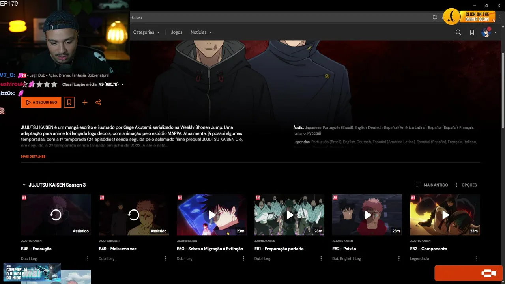Open the Ação genre link
This screenshot has height=284, width=505.
point(52,75)
